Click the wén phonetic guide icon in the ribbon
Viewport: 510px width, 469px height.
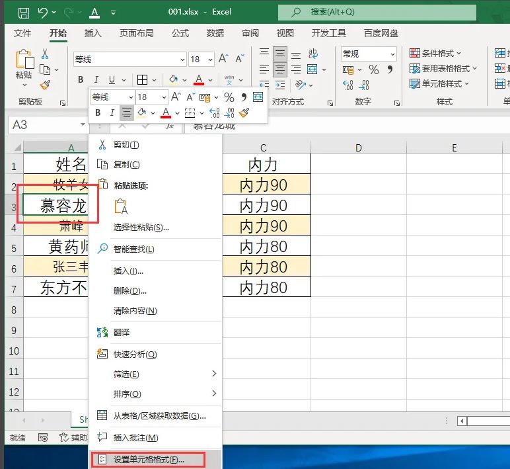[x=229, y=80]
